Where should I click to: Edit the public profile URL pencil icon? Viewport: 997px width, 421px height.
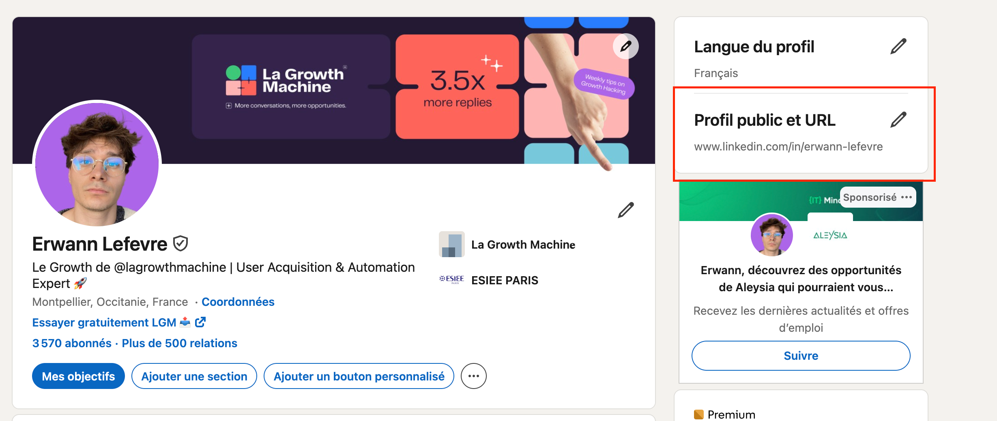(x=899, y=119)
